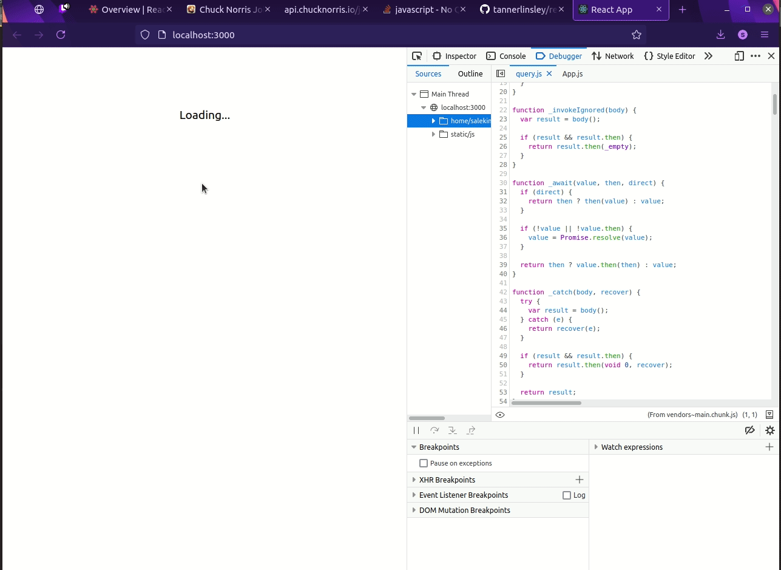The height and width of the screenshot is (570, 781).
Task: Check the Log option for Event Listener Breakpoints
Action: click(566, 495)
